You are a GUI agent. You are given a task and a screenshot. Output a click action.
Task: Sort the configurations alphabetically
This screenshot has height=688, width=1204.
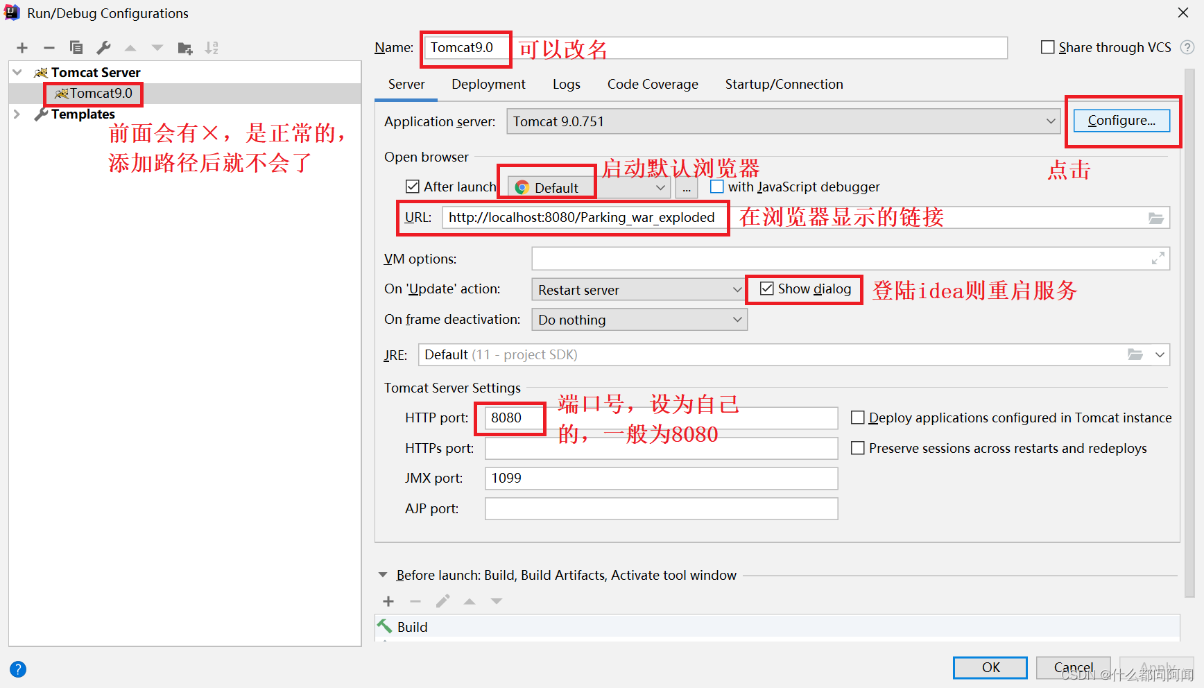click(212, 48)
